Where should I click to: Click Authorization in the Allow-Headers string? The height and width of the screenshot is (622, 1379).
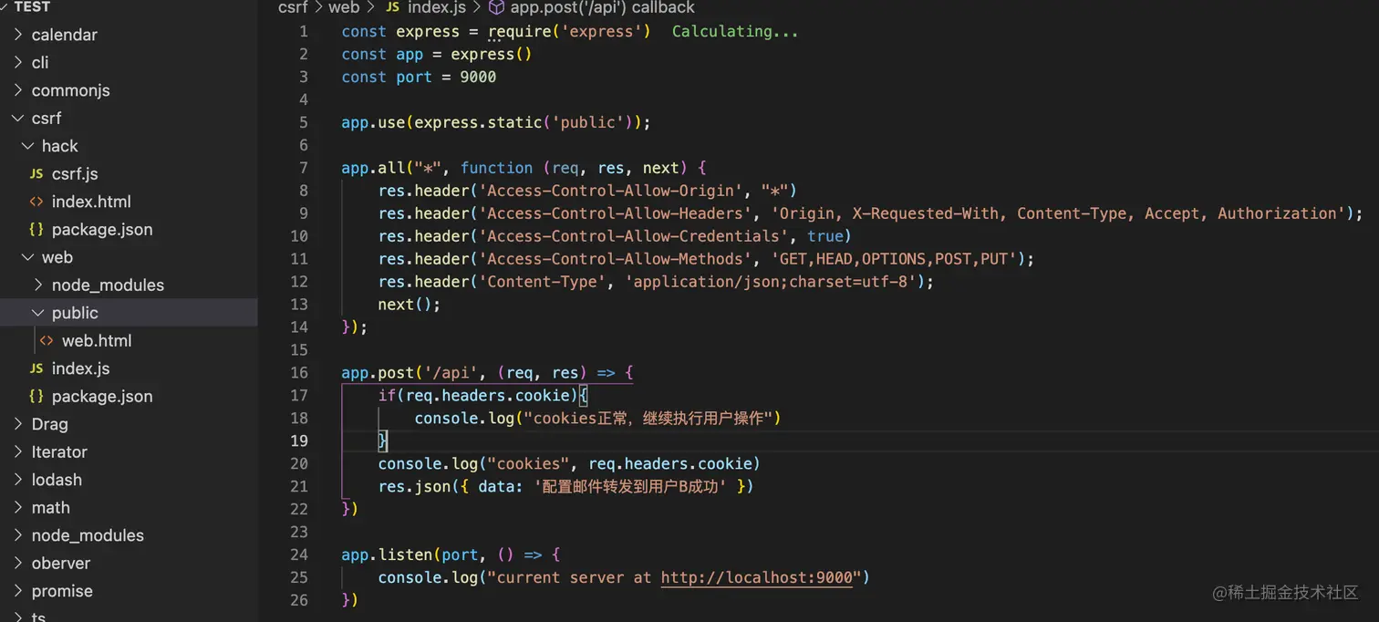click(x=1277, y=213)
